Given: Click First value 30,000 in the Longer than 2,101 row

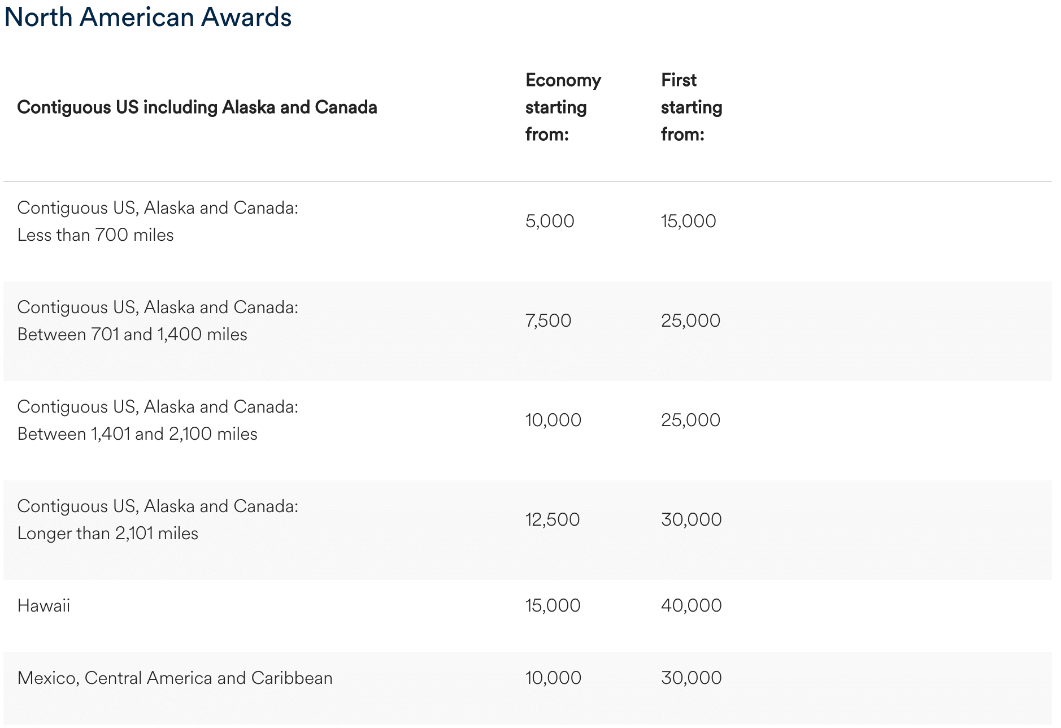Looking at the screenshot, I should 691,519.
